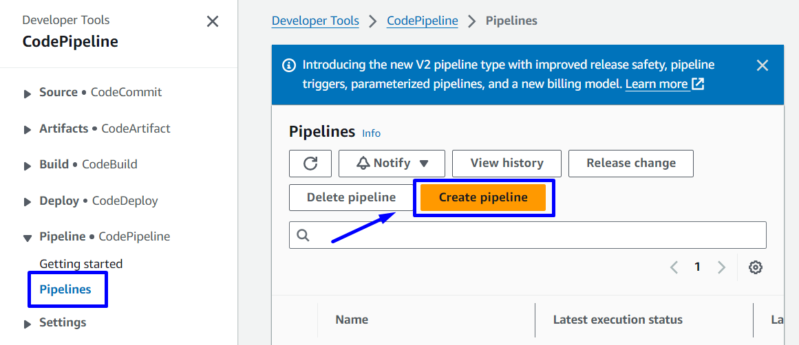This screenshot has width=799, height=345.
Task: Open the table preferences gear icon
Action: [x=756, y=267]
